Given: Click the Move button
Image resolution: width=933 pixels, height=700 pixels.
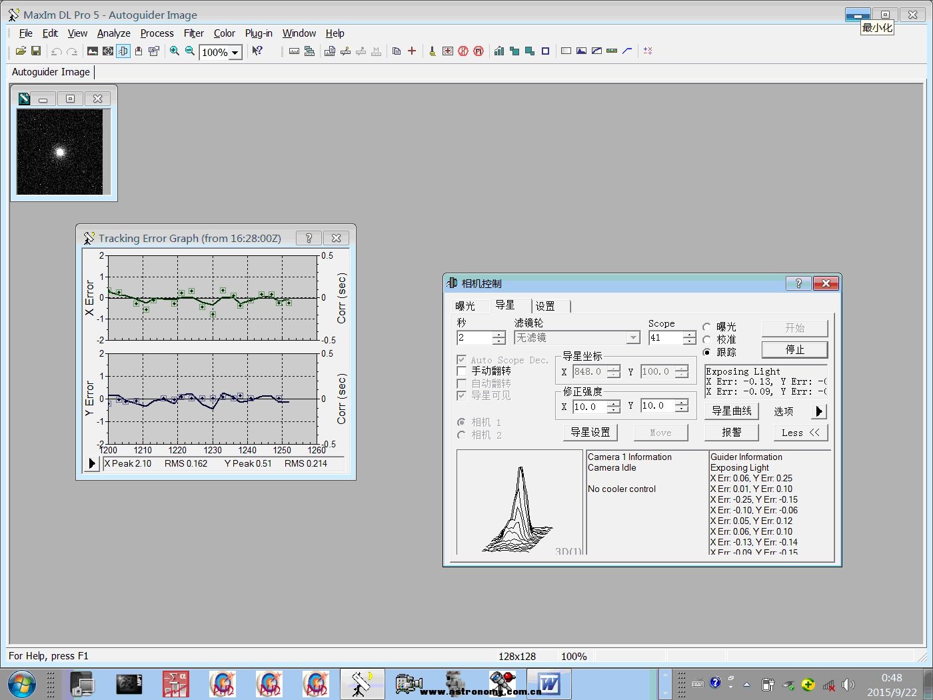Looking at the screenshot, I should pos(660,433).
